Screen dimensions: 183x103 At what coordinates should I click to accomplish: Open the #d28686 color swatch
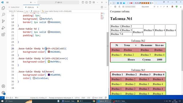[x=49, y=51]
